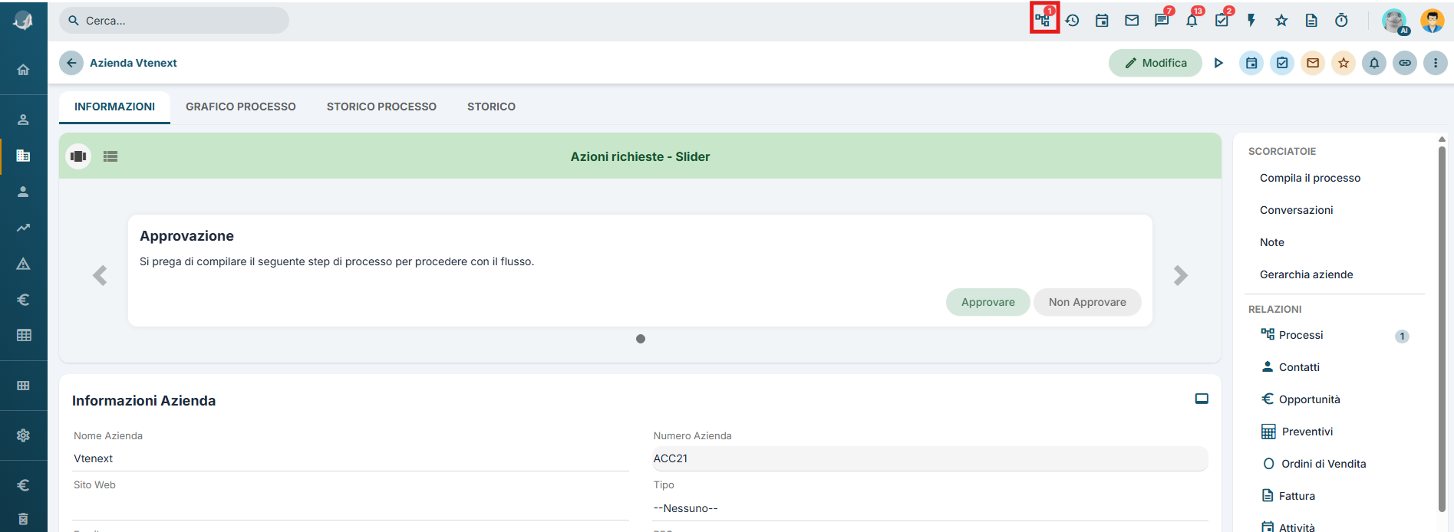Click the round blue calendar button in record header
The width and height of the screenshot is (1454, 532).
click(1251, 63)
